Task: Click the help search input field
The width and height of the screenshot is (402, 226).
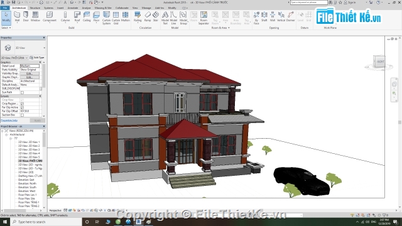Action: click(x=308, y=3)
